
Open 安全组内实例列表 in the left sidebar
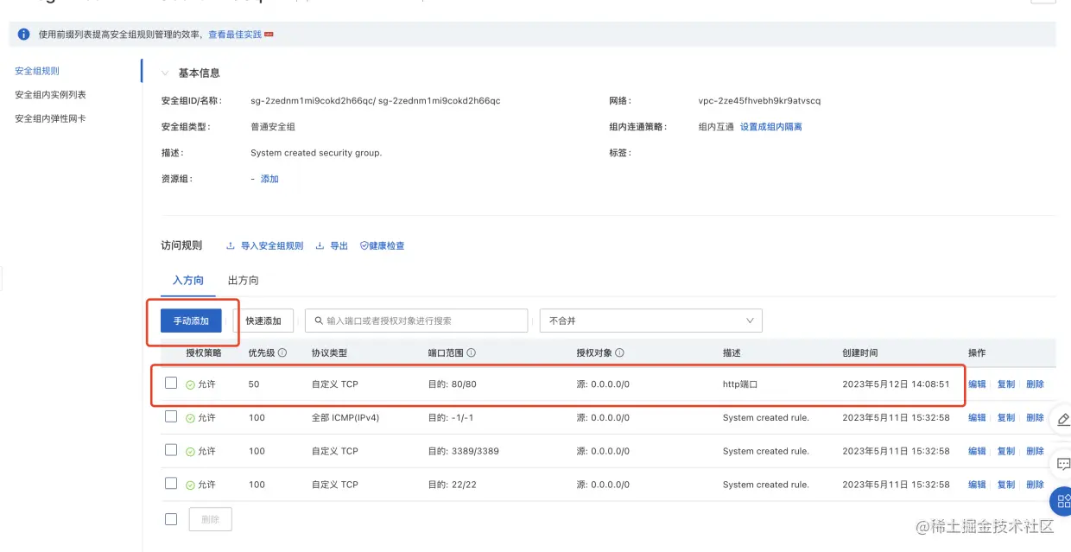pyautogui.click(x=50, y=95)
